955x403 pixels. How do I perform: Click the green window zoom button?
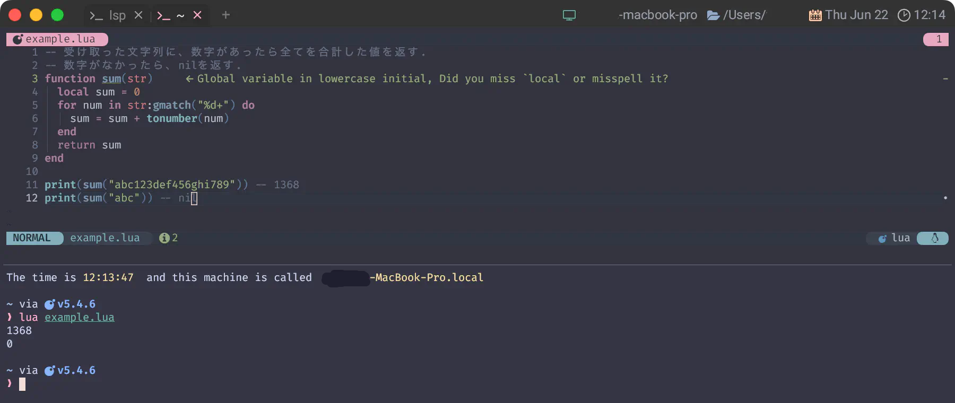tap(57, 15)
